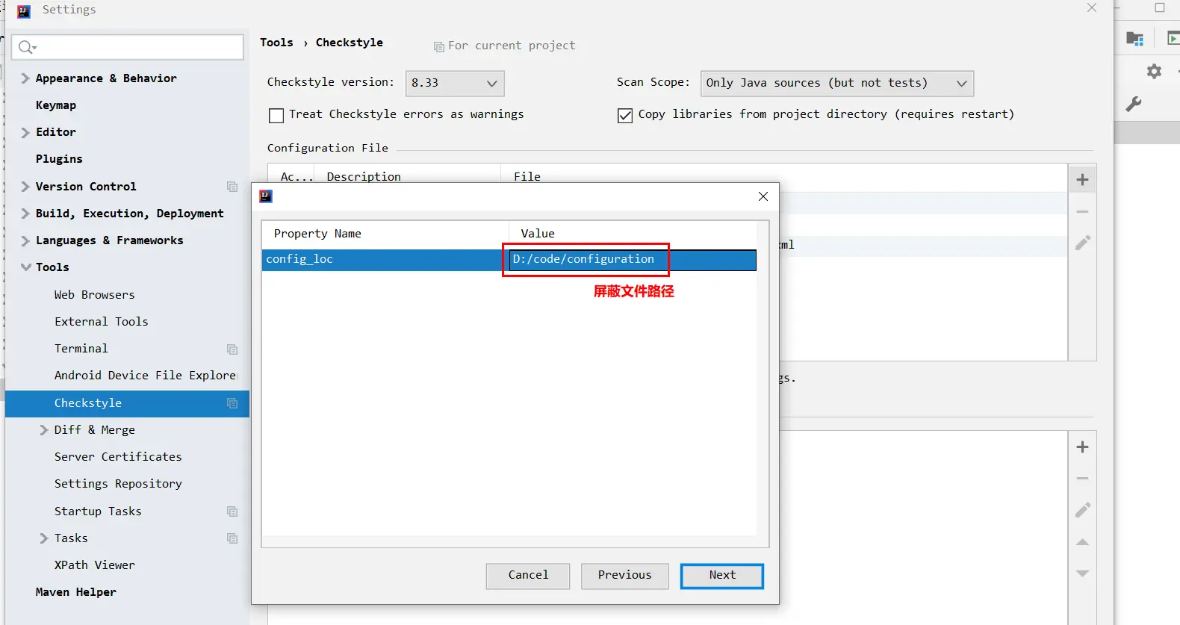Click the project-level copy icon beside Version Control
The height and width of the screenshot is (625, 1180).
point(232,187)
